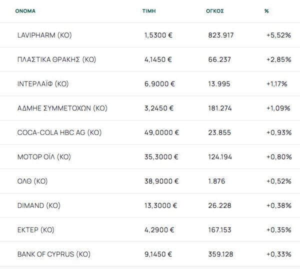Viewport: 300px width, 269px height.
Task: Click LAVIPHARM's +5,52% change value
Action: (277, 35)
